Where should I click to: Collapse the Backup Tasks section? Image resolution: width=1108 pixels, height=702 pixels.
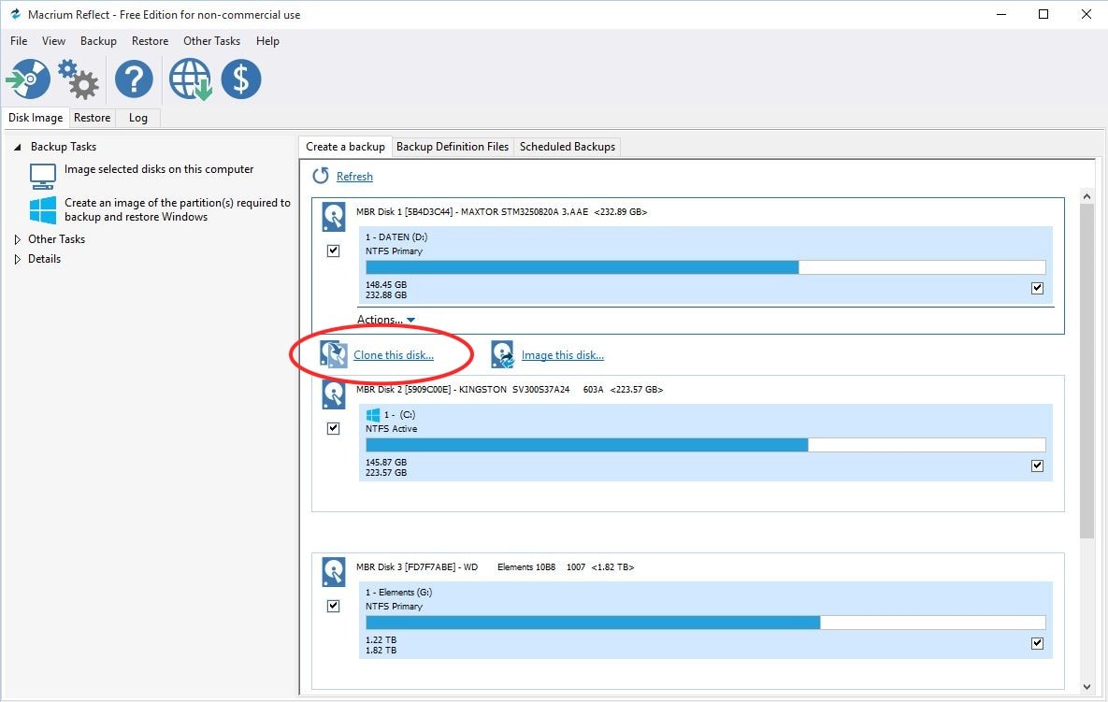18,147
